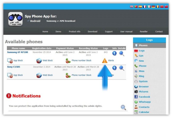The image size is (172, 118).
Task: Click December 2 2014 registration date
Action: click(x=42, y=67)
